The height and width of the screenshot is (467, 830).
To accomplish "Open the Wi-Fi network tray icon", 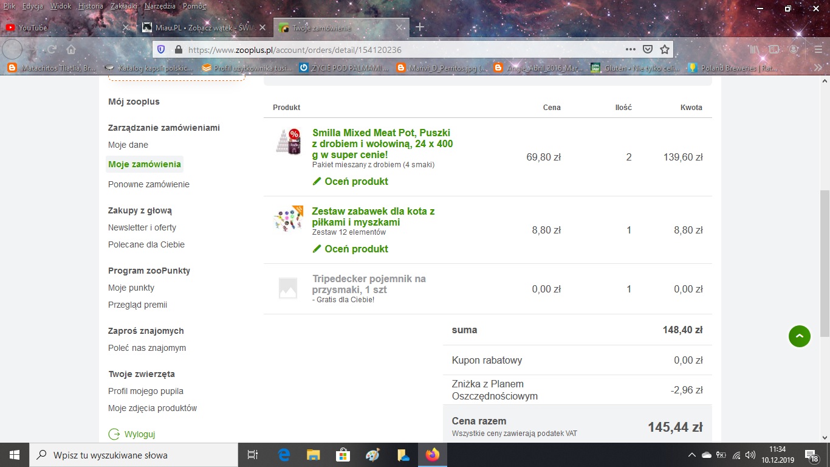I will pos(736,455).
